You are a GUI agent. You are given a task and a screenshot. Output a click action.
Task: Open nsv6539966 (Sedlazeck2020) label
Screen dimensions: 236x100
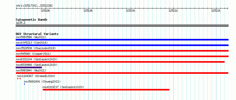point(37,65)
